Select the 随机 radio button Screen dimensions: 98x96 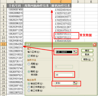[29, 72]
